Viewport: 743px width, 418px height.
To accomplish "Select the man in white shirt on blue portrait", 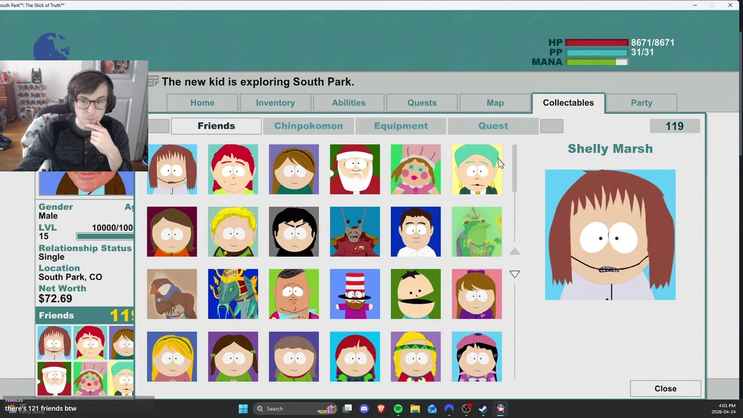I will pyautogui.click(x=416, y=232).
